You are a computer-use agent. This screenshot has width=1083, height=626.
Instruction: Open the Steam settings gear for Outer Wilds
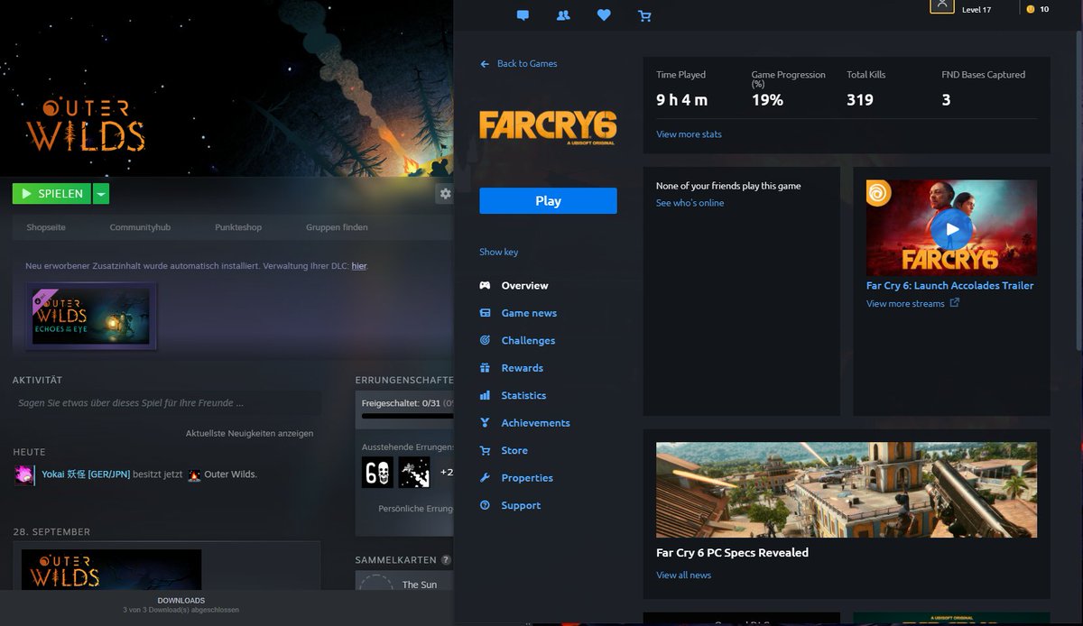[x=445, y=194]
